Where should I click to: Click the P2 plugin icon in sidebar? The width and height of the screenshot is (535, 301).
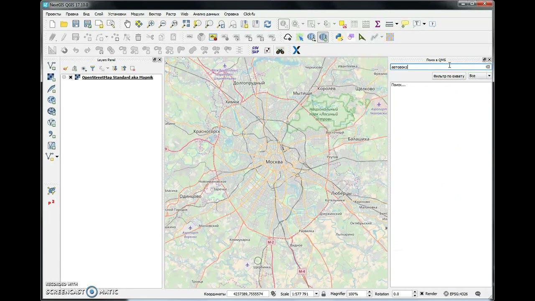(51, 203)
